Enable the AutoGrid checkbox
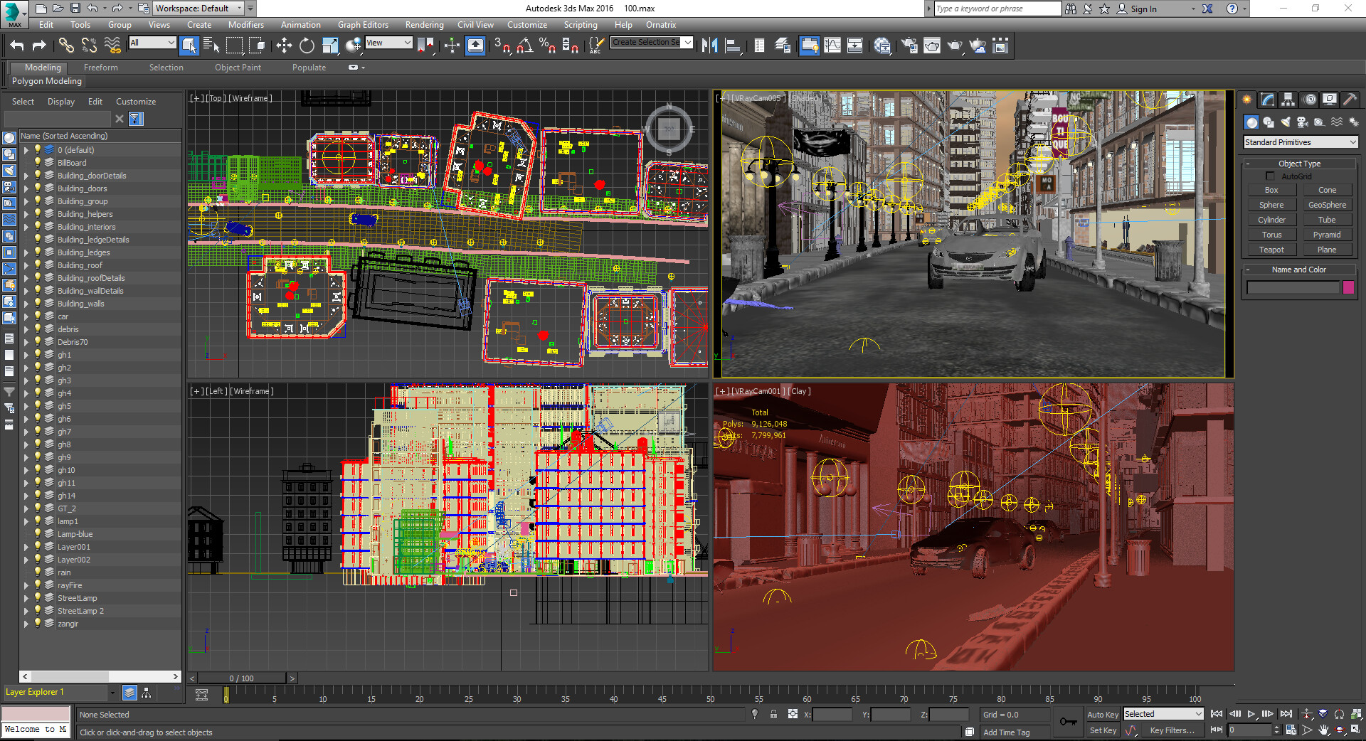The height and width of the screenshot is (741, 1366). tap(1270, 176)
